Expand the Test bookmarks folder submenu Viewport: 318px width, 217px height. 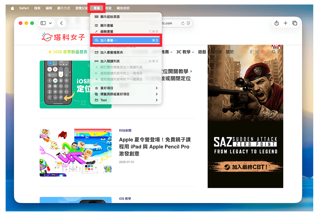click(x=126, y=100)
